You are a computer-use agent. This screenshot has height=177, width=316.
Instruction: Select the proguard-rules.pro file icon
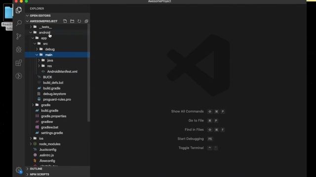pos(39,99)
